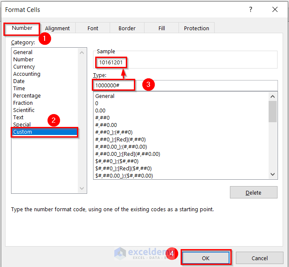The image size is (289, 267).
Task: Open the Protection tab
Action: (x=196, y=28)
